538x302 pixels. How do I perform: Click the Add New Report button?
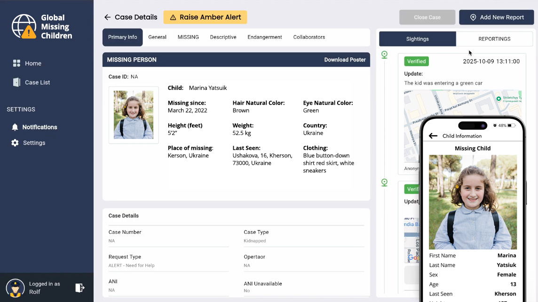[496, 17]
